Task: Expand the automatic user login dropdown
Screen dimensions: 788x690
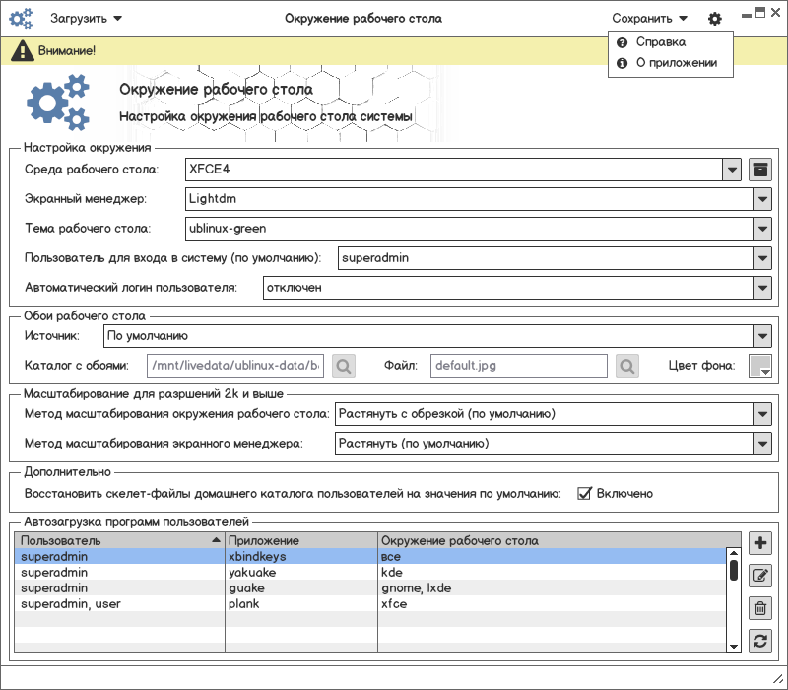Action: tap(761, 288)
